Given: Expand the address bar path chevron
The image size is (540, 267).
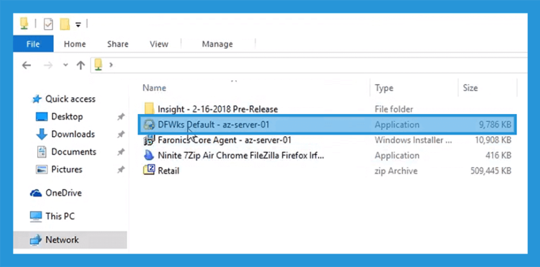Looking at the screenshot, I should (x=111, y=65).
